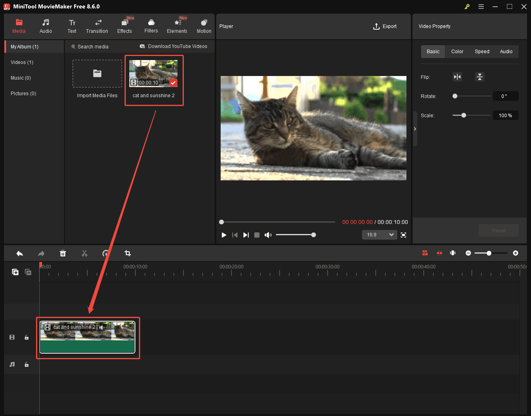Click Download YouTube Videos link
The width and height of the screenshot is (531, 416).
click(x=173, y=46)
